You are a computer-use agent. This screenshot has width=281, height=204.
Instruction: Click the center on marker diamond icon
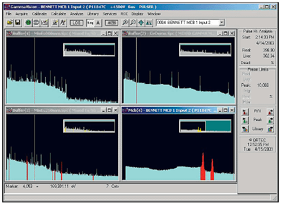(x=141, y=23)
